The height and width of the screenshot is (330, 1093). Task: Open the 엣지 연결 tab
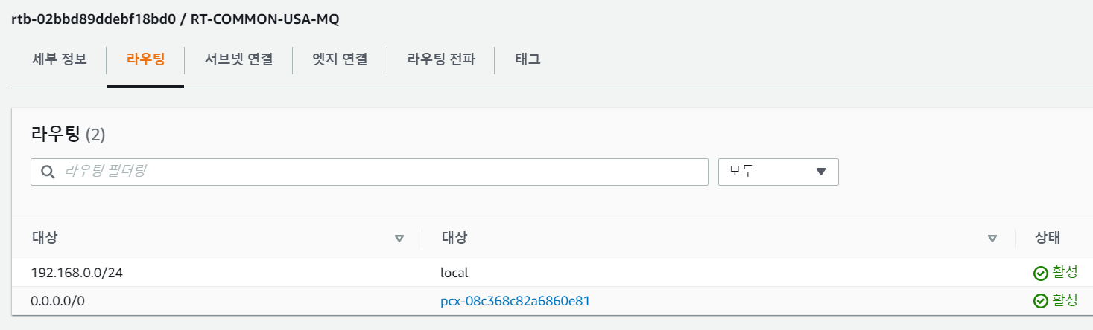[x=340, y=59]
